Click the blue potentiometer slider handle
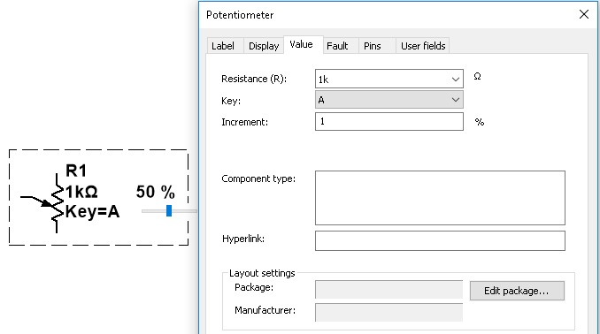The height and width of the screenshot is (334, 600). tap(169, 210)
